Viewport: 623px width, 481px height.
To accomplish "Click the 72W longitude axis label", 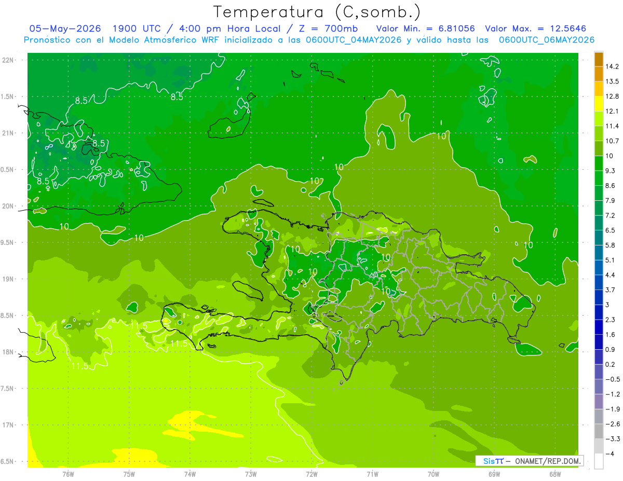I will tap(311, 474).
